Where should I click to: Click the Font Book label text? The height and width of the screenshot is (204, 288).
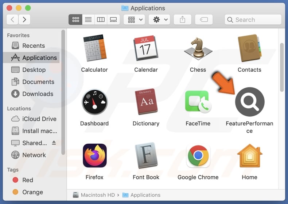point(146,177)
